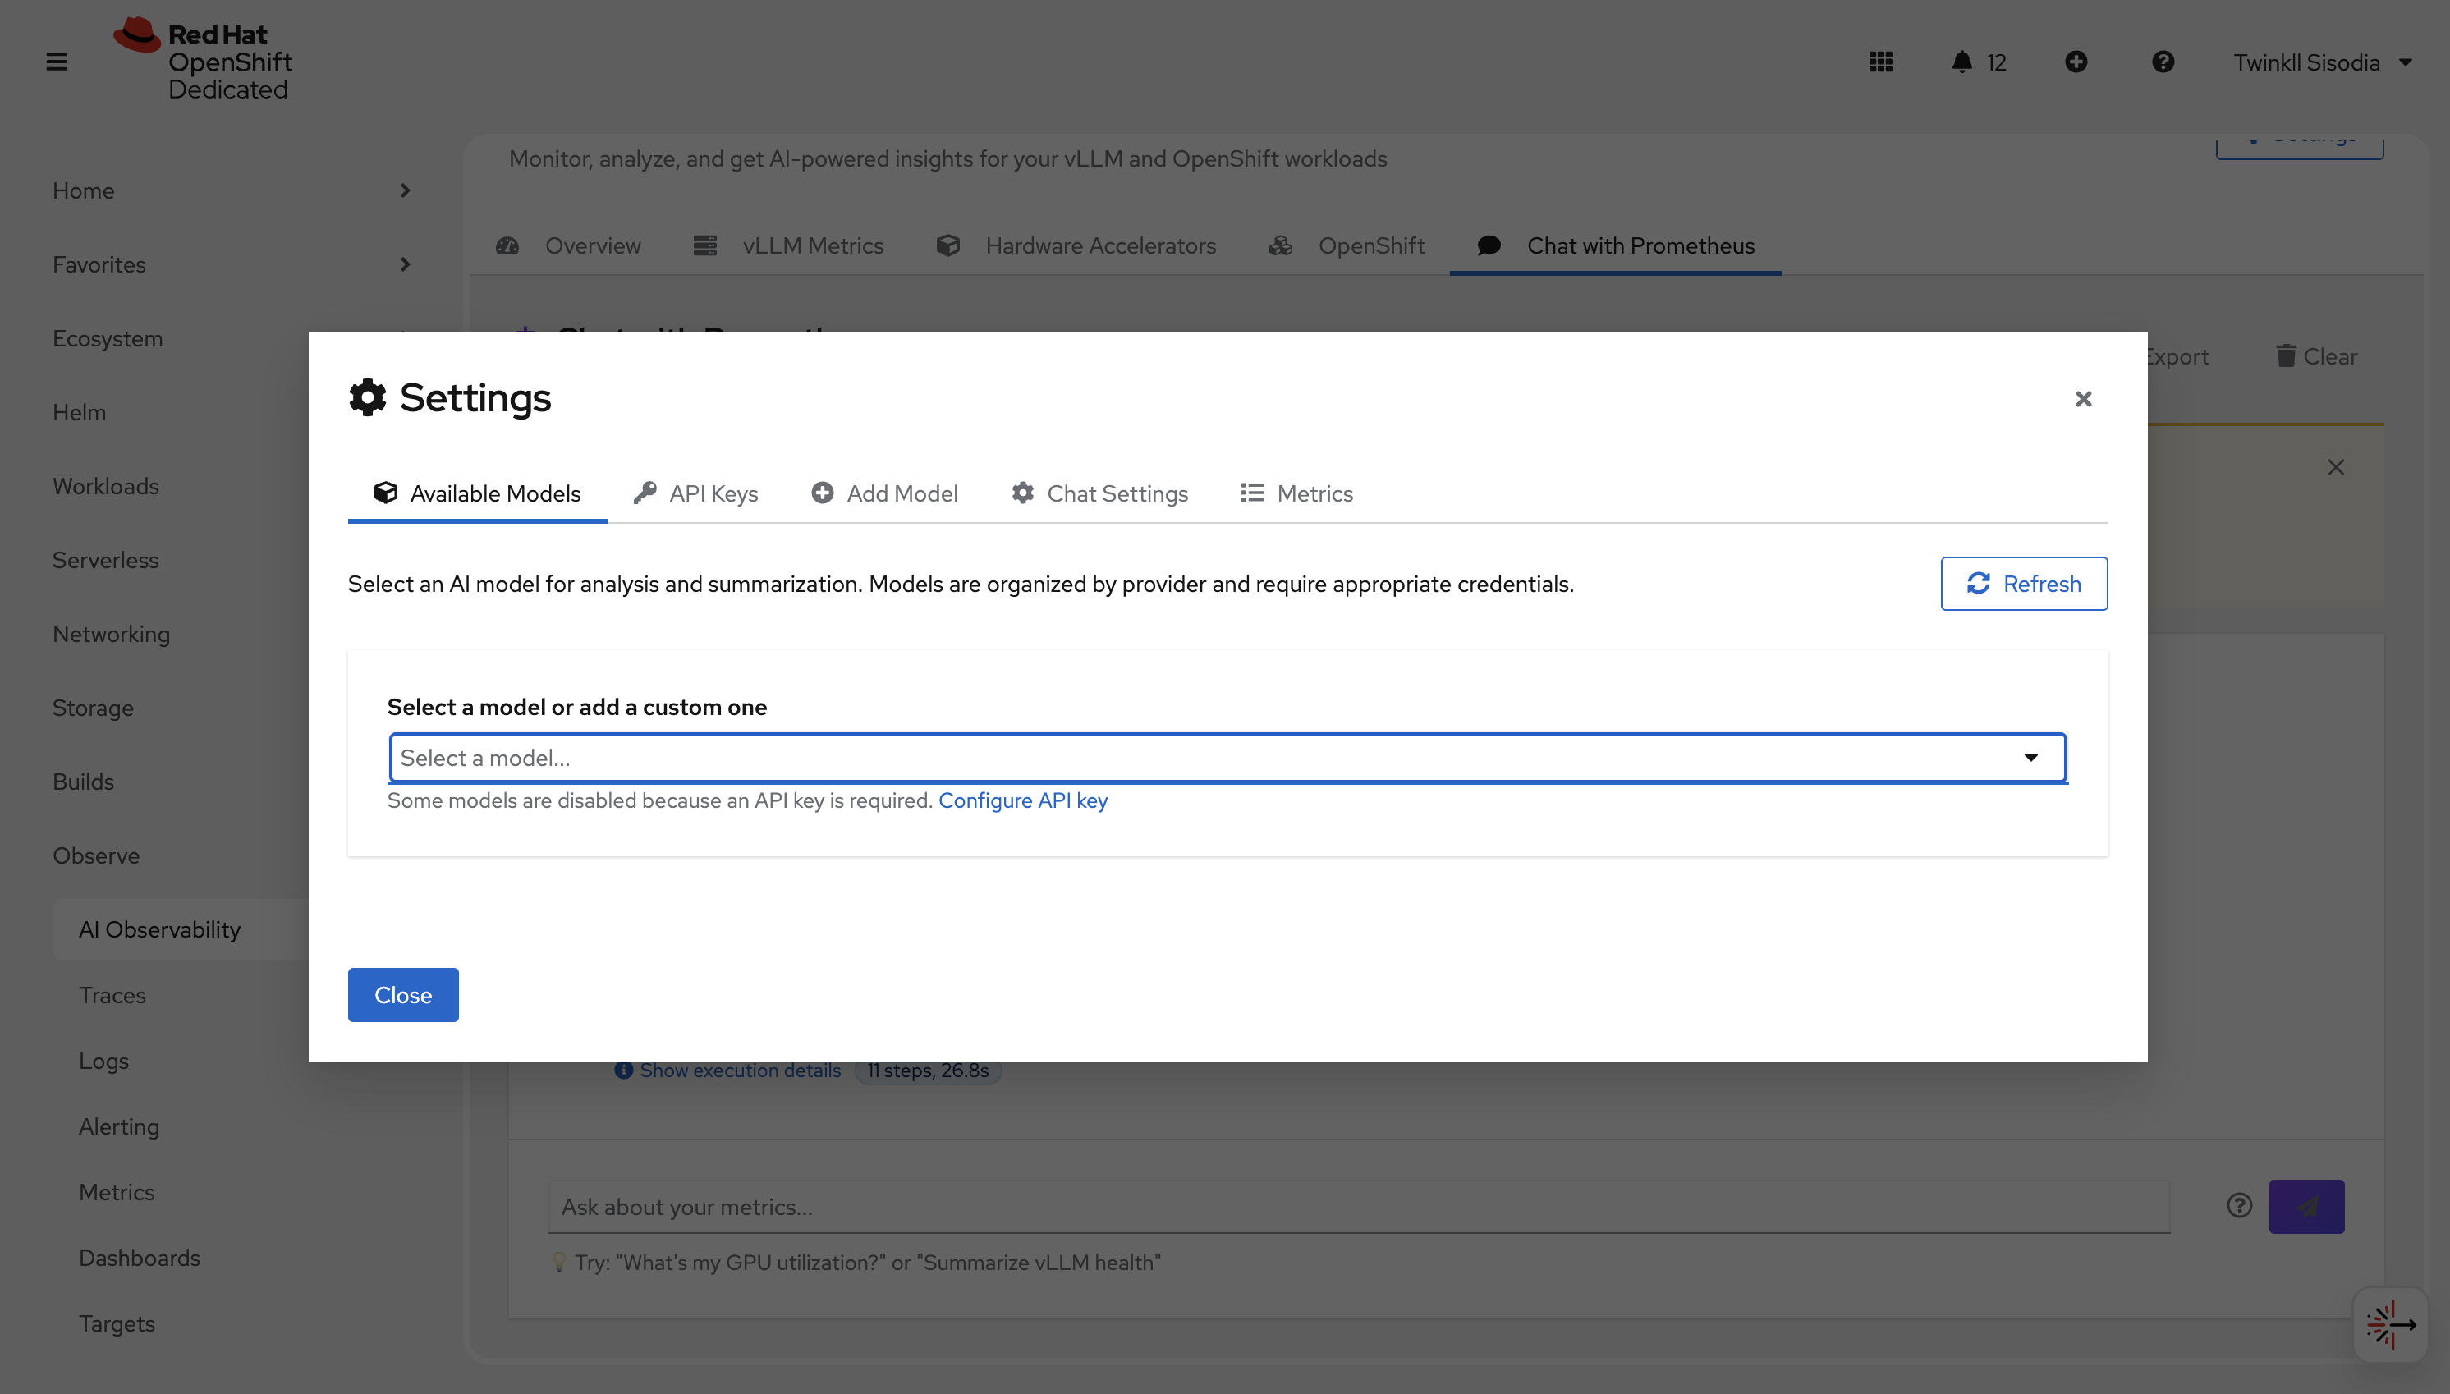Click the blue send message icon

point(2305,1205)
